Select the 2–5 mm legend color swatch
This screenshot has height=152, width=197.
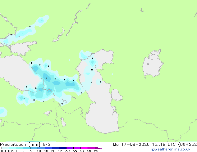click(27, 148)
